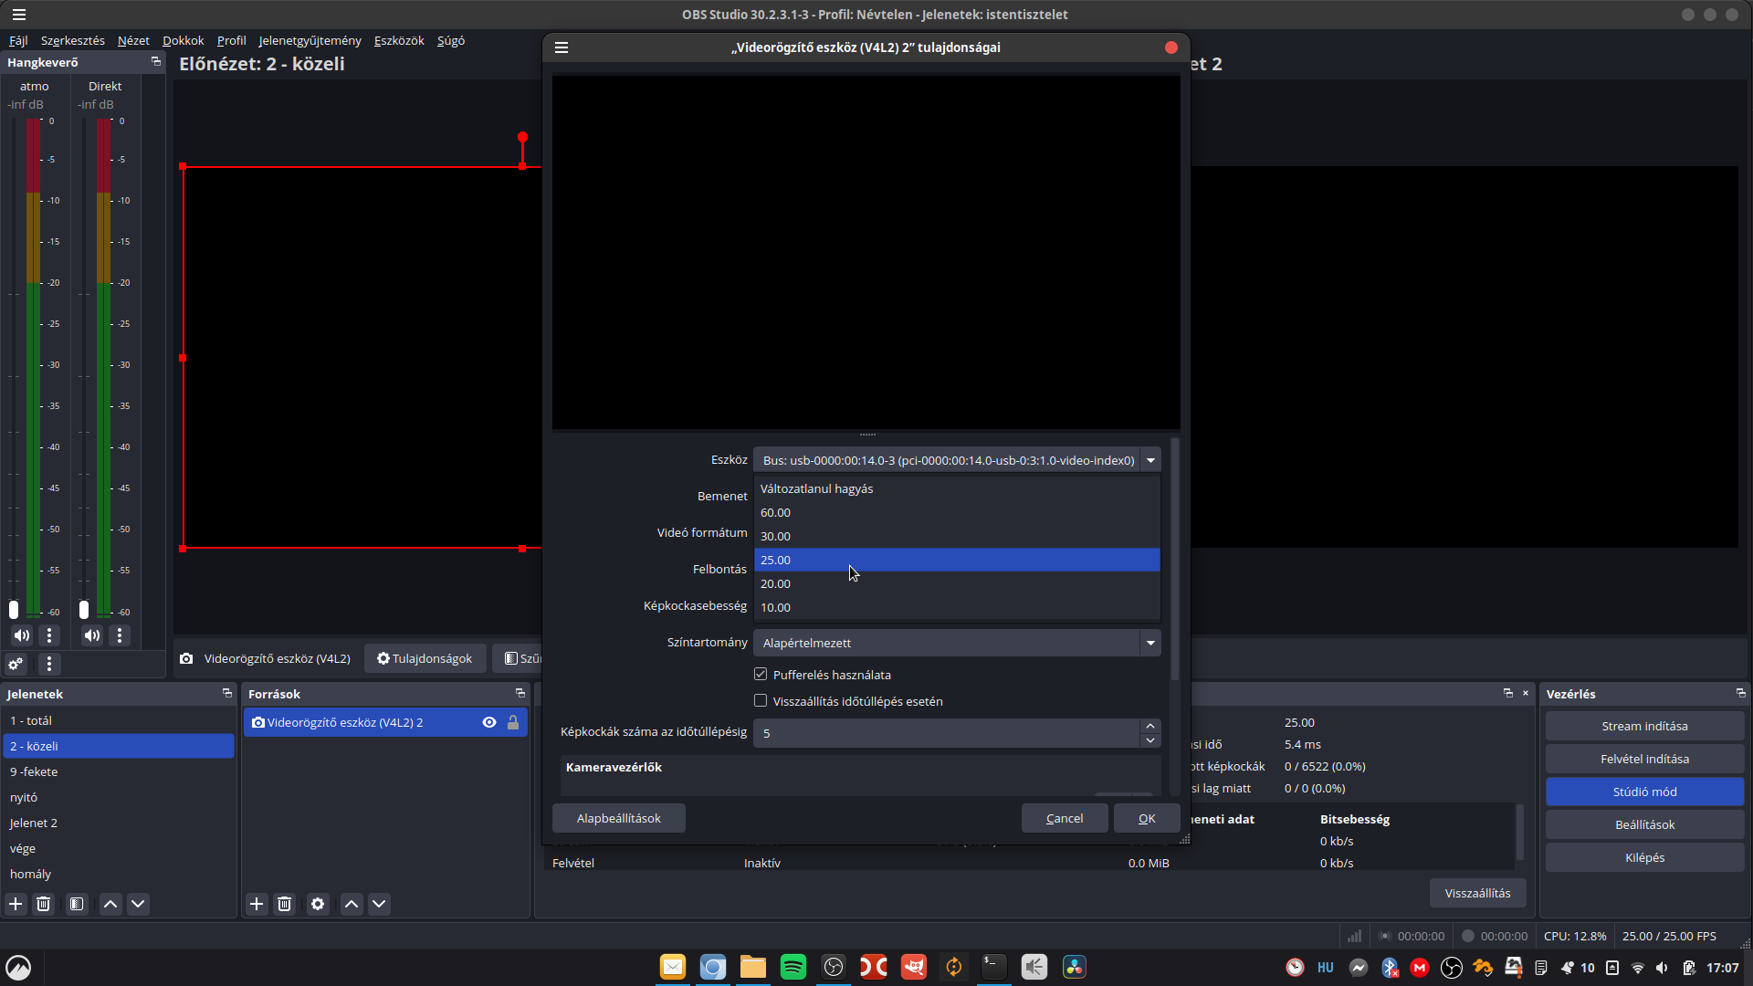1753x986 pixels.
Task: Click the Alapbeállítások button
Action: (x=618, y=818)
